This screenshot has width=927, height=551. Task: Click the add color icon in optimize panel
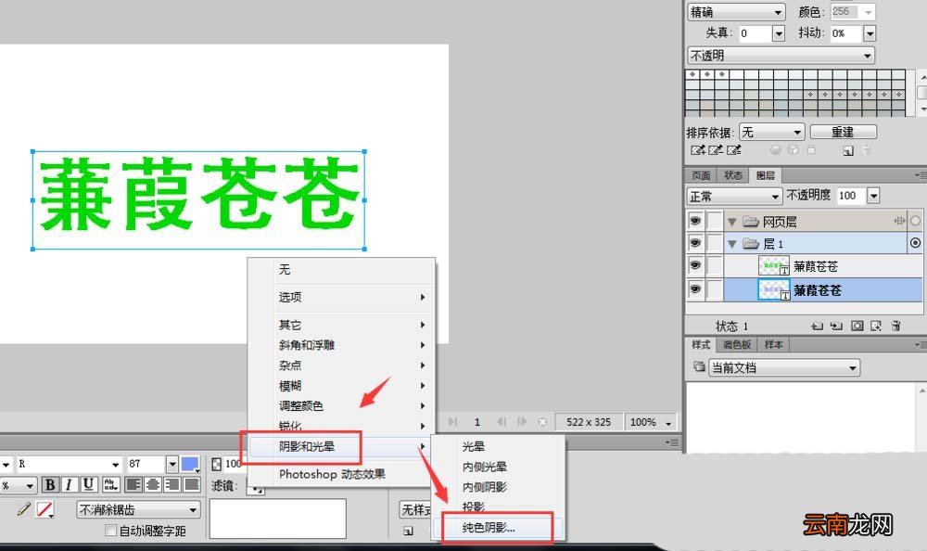click(x=848, y=150)
